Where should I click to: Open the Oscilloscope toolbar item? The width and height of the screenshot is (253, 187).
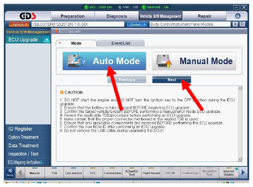click(x=190, y=173)
